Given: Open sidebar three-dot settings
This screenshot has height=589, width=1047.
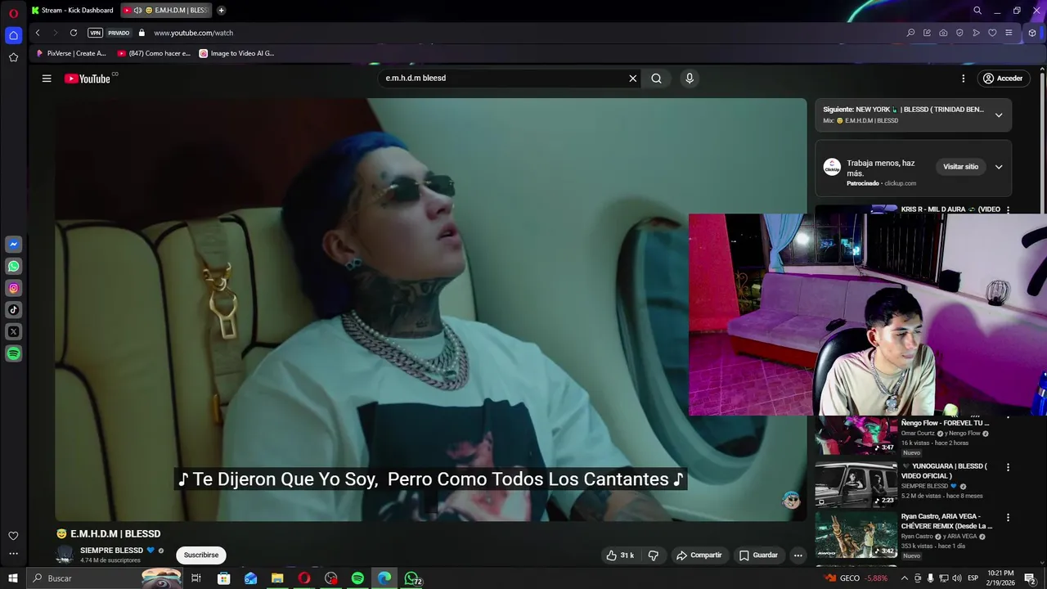Looking at the screenshot, I should click(13, 554).
